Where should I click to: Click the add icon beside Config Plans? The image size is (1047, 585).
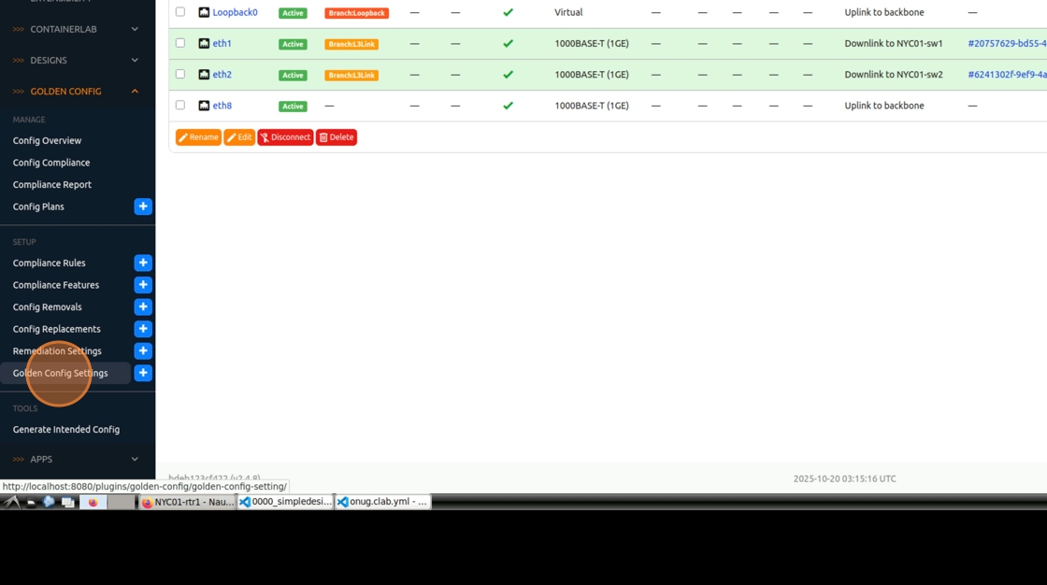(x=143, y=207)
